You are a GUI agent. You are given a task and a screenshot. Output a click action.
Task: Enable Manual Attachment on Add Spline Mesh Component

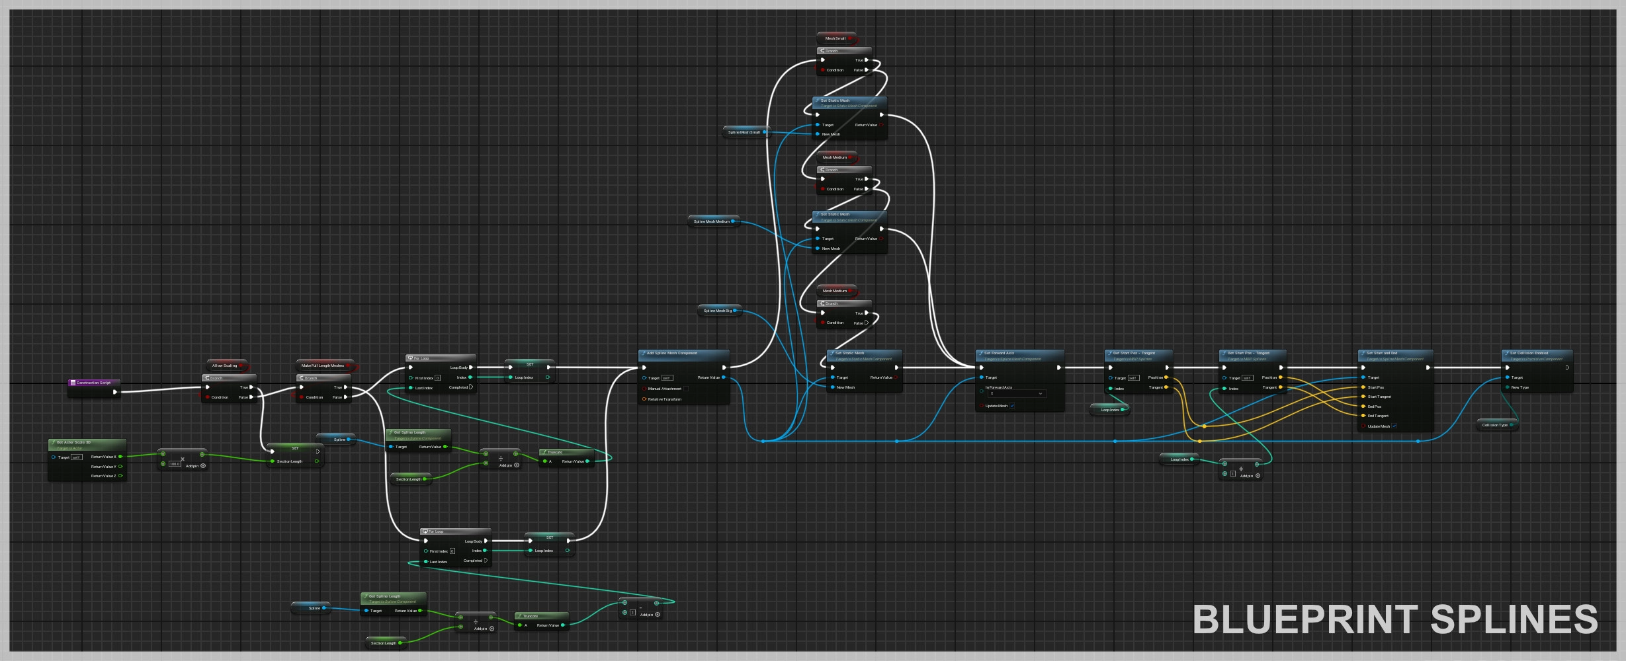tap(685, 389)
